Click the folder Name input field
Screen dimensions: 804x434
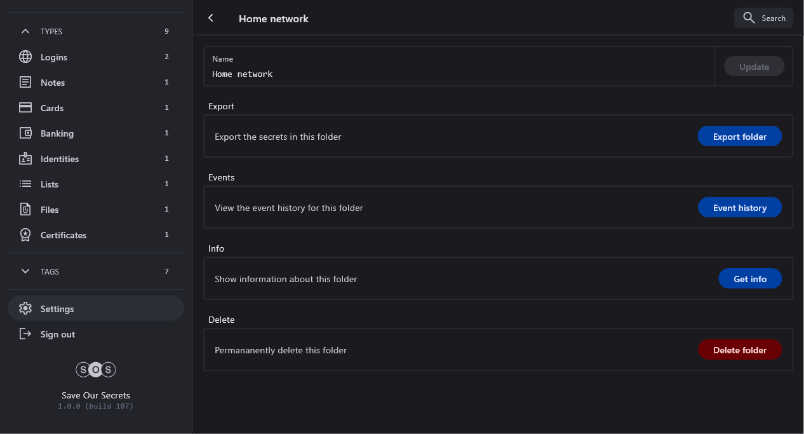tap(459, 74)
